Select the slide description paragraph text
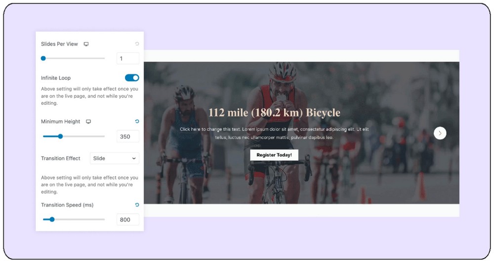The width and height of the screenshot is (494, 265). pyautogui.click(x=274, y=133)
